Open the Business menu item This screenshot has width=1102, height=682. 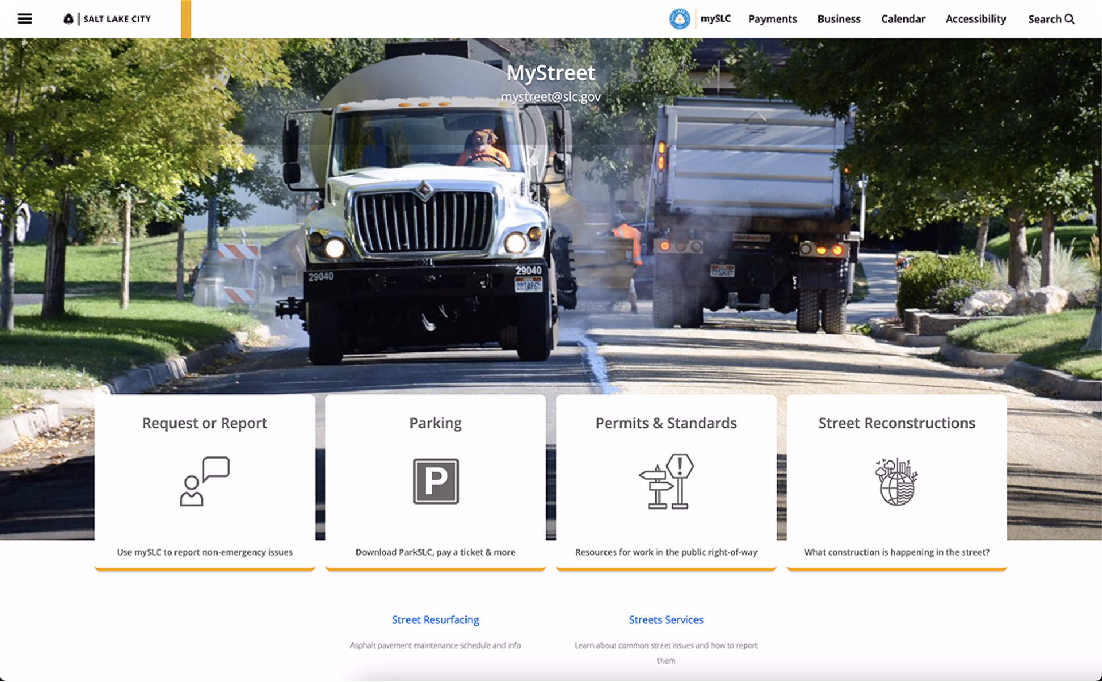(839, 19)
